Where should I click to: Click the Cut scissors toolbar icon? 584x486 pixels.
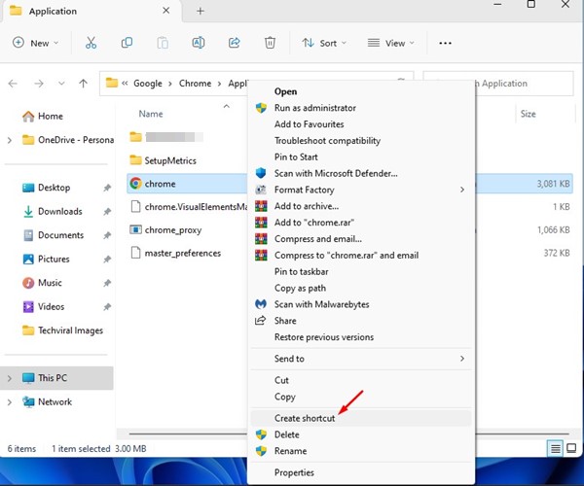tap(91, 43)
